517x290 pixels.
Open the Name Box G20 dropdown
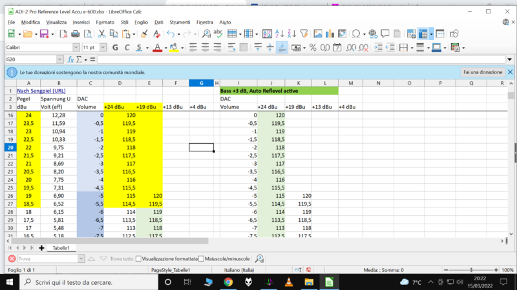click(x=60, y=59)
